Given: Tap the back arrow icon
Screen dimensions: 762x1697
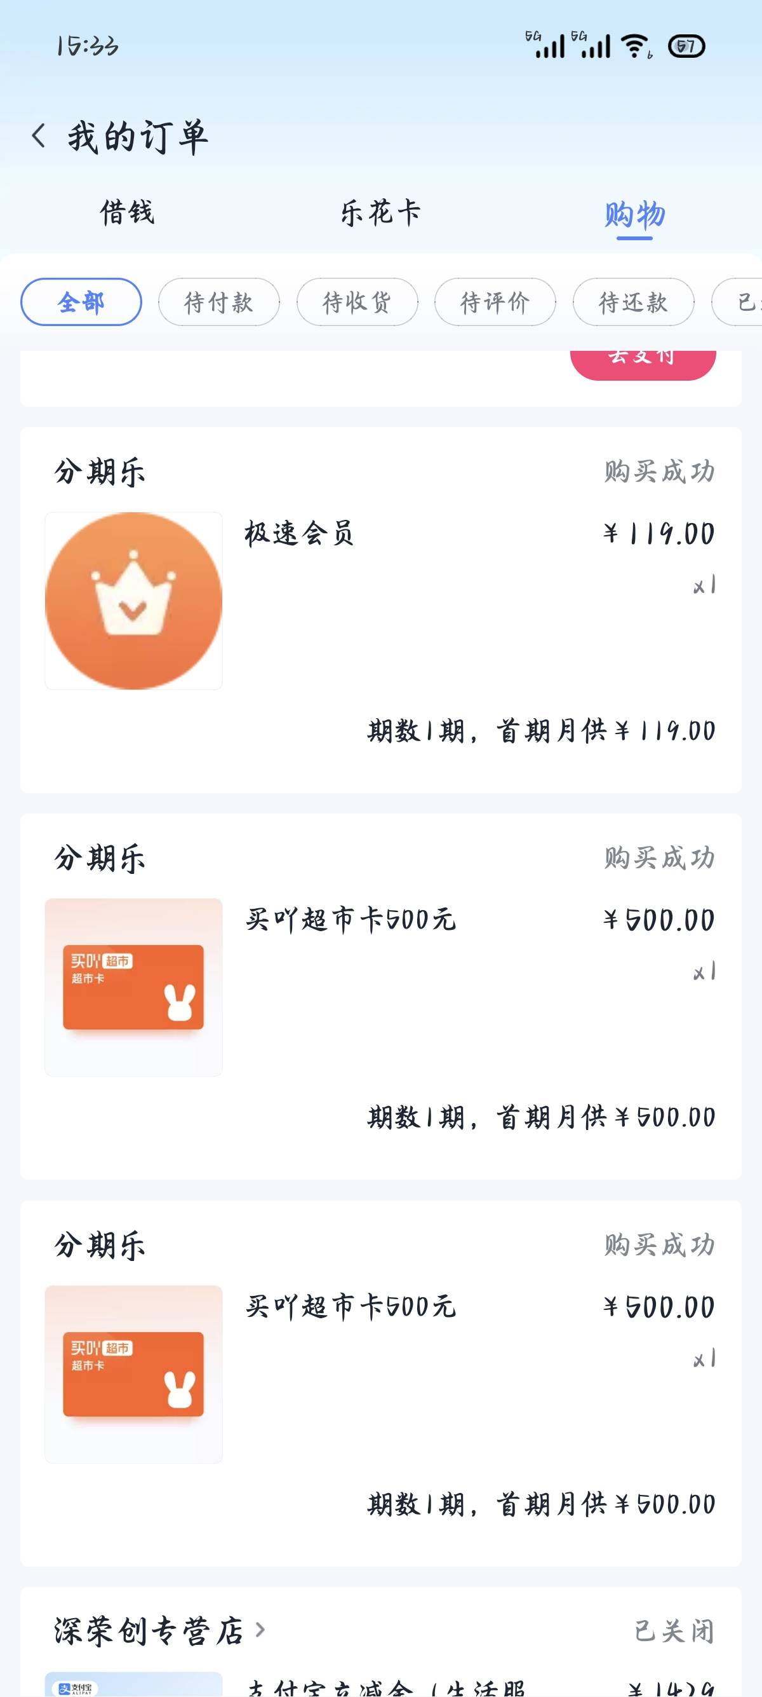Looking at the screenshot, I should tap(39, 137).
